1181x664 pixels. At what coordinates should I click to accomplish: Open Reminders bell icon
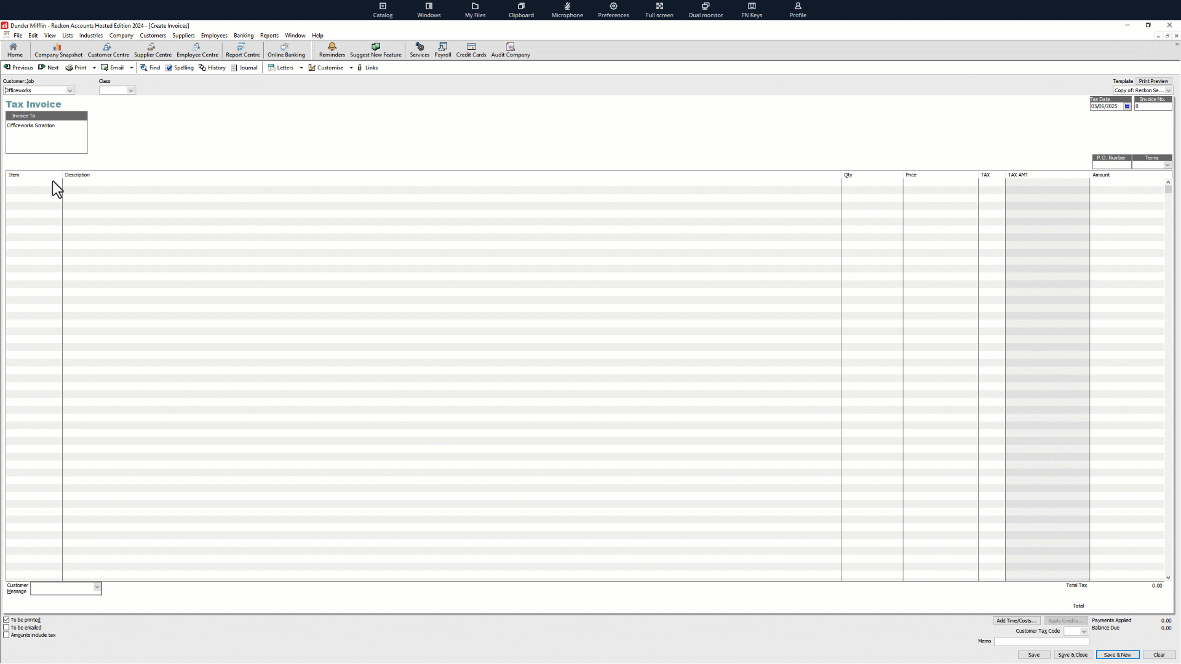[332, 50]
